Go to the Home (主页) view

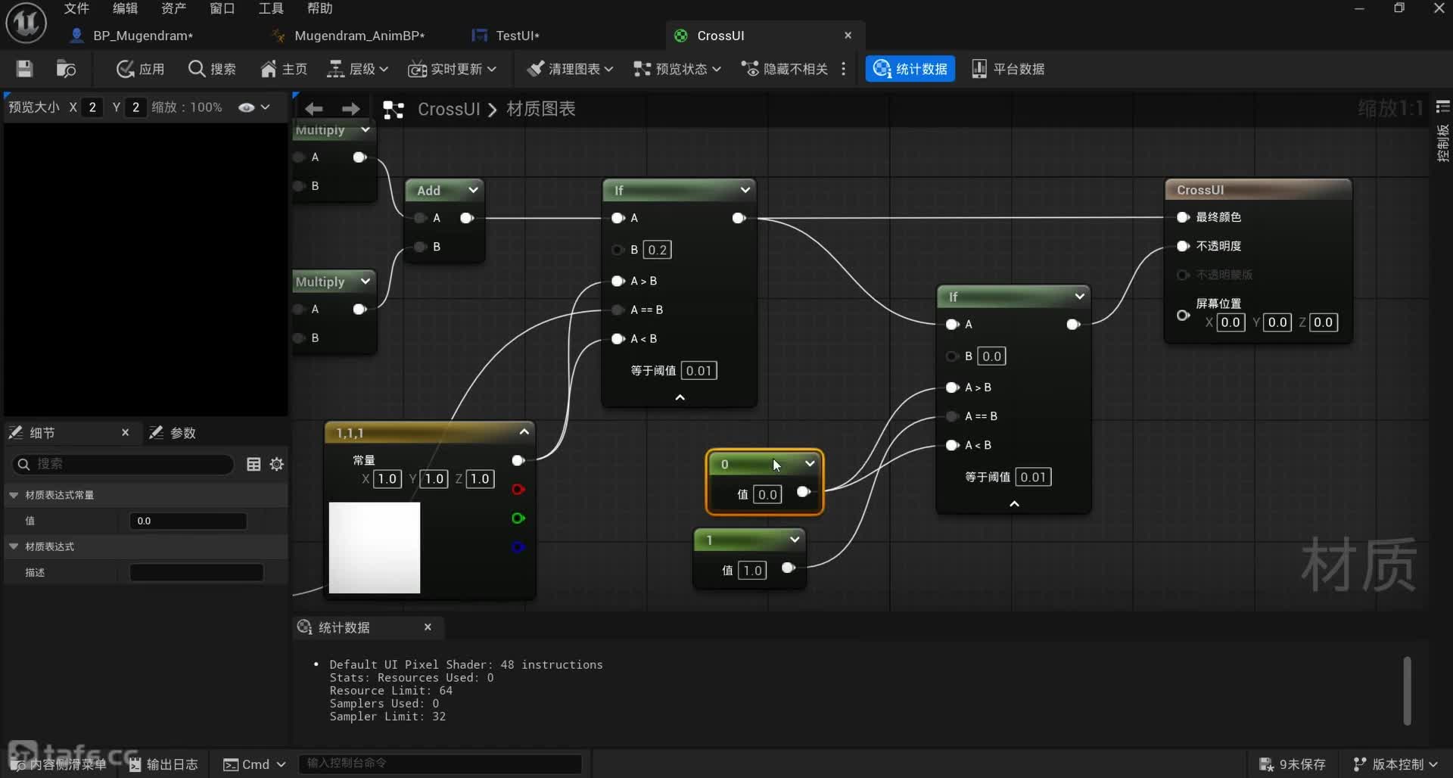point(284,69)
